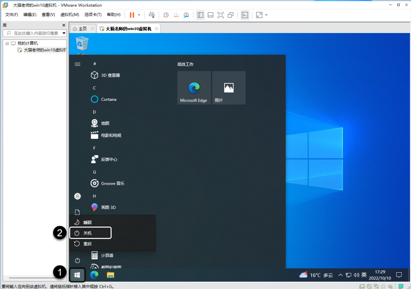411x289 pixels.
Task: Toggle the library sidebar view button
Action: pos(201,15)
